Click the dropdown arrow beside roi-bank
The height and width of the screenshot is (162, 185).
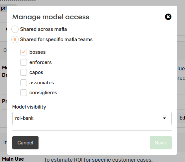tap(164, 118)
